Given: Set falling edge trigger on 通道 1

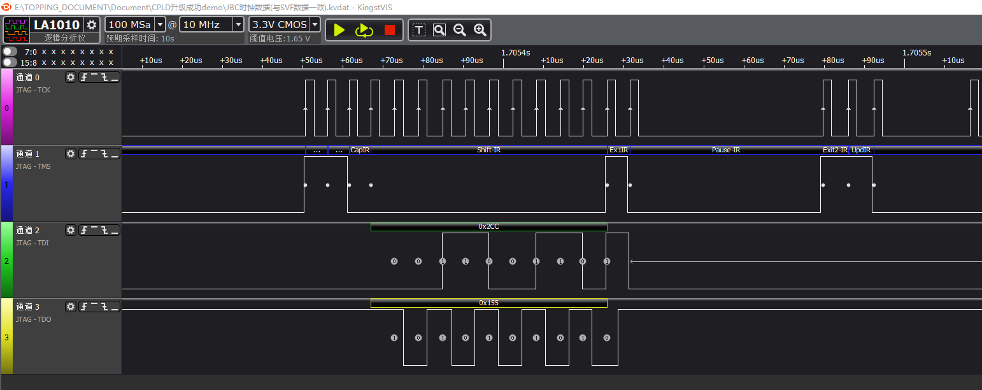Looking at the screenshot, I should click(104, 154).
